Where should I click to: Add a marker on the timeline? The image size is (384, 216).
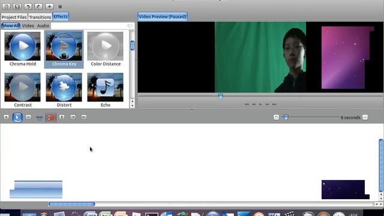coord(62,118)
